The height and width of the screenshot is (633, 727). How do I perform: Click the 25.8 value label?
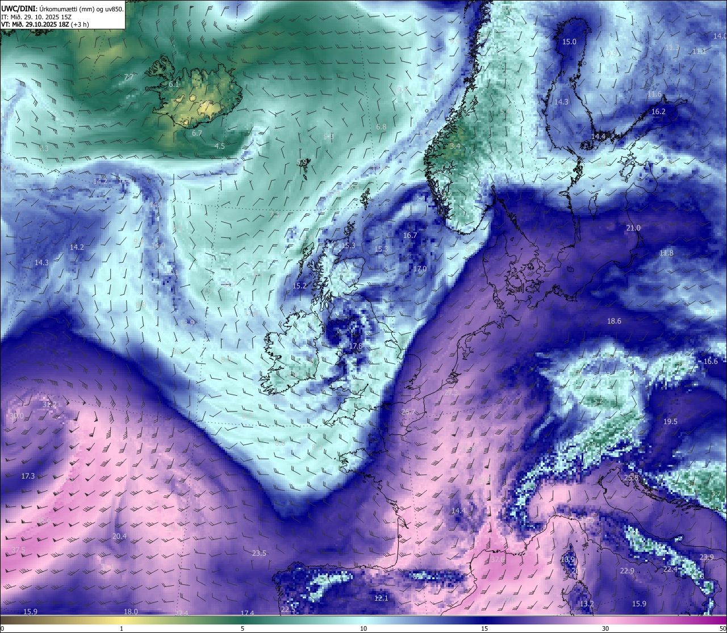631,478
